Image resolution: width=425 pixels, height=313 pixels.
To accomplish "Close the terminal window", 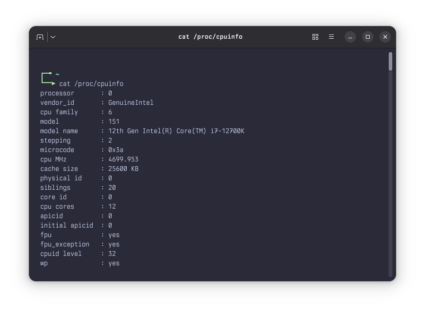I will [x=385, y=36].
